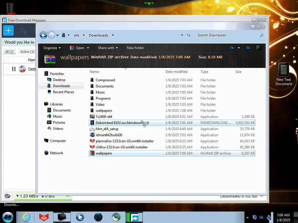Screen dimensions: 298x223
Task: Open the Pictures library
Action: pos(59,122)
